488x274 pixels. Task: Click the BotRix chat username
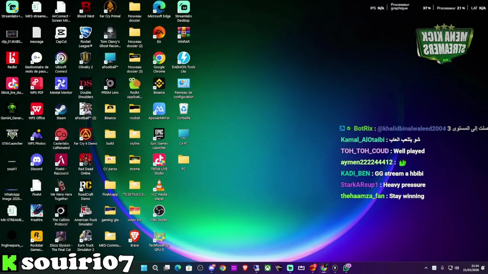pos(363,129)
